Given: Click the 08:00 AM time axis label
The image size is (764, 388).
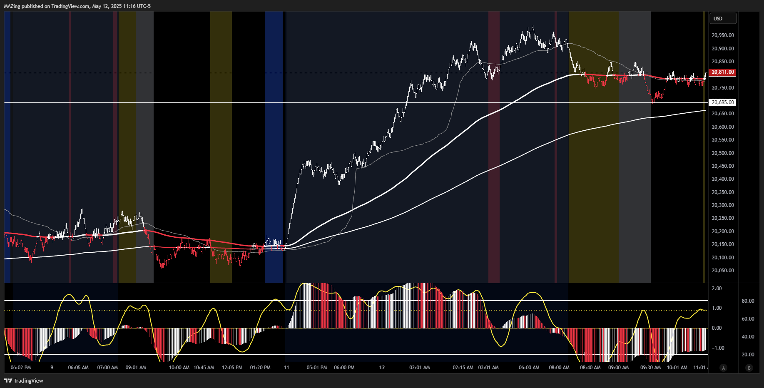Looking at the screenshot, I should pyautogui.click(x=559, y=368).
